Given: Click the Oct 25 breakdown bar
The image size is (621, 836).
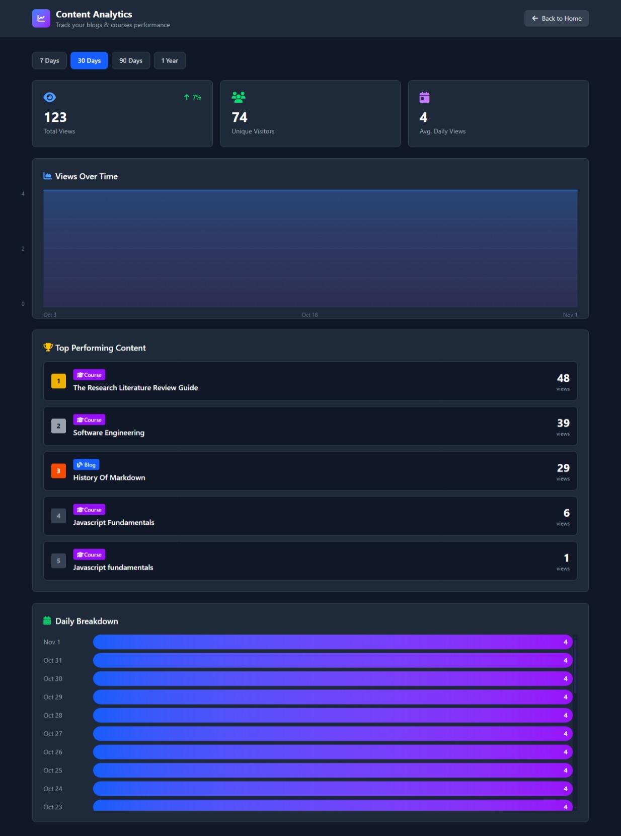Looking at the screenshot, I should (x=333, y=771).
